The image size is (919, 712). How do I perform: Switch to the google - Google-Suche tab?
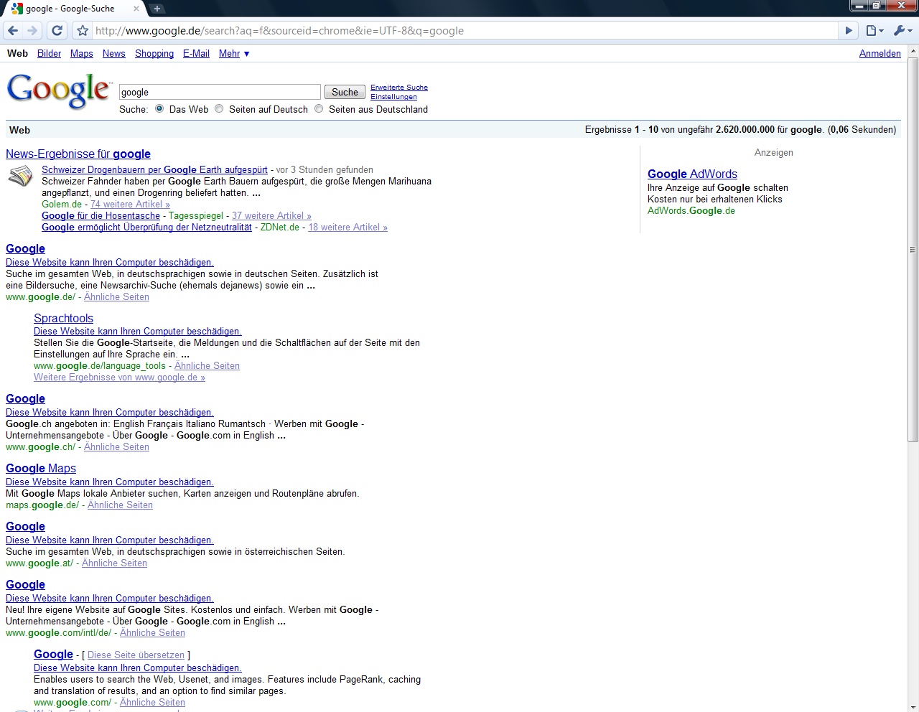70,9
